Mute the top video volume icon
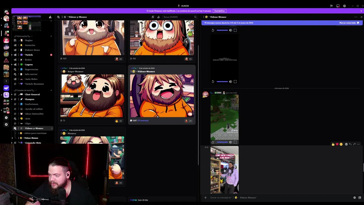This screenshot has width=364, height=205. 230,30
